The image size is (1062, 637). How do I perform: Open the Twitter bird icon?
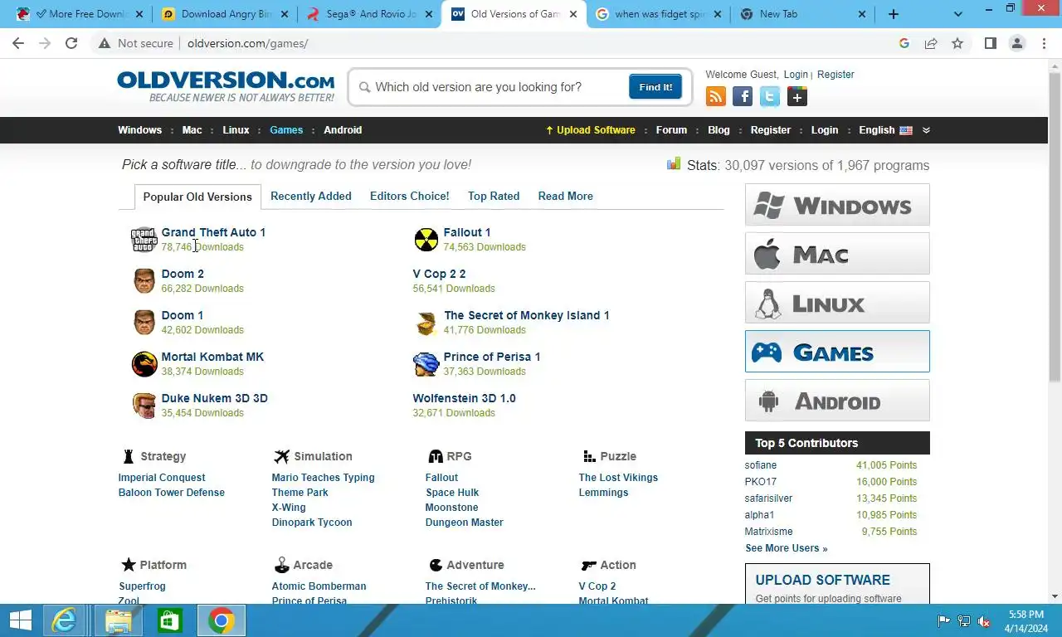[x=770, y=97]
